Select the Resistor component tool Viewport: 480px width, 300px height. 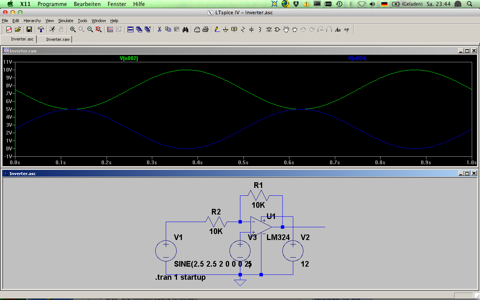point(243,30)
